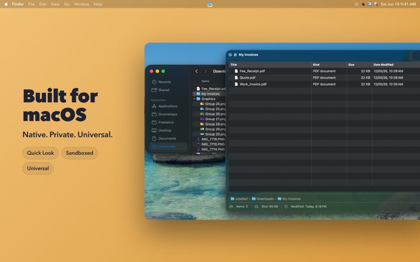Viewport: 420px width, 262px height.
Task: Click the Downloads folder in the path bar
Action: pos(263,199)
